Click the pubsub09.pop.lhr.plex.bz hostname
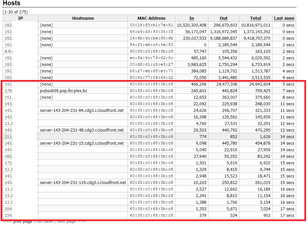The image size is (308, 226). pos(64,91)
